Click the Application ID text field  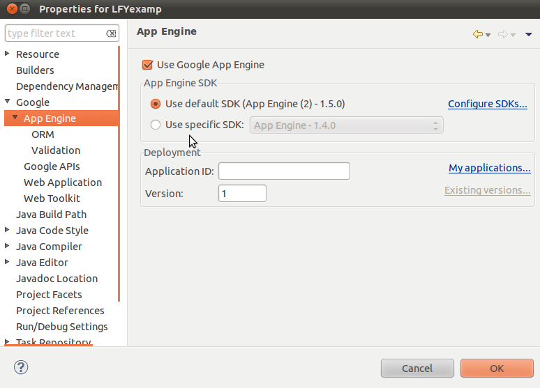click(284, 171)
